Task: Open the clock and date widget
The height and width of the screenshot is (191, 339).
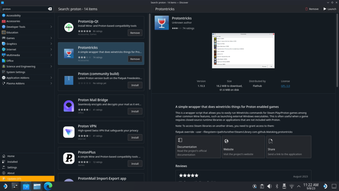Action: pyautogui.click(x=311, y=186)
